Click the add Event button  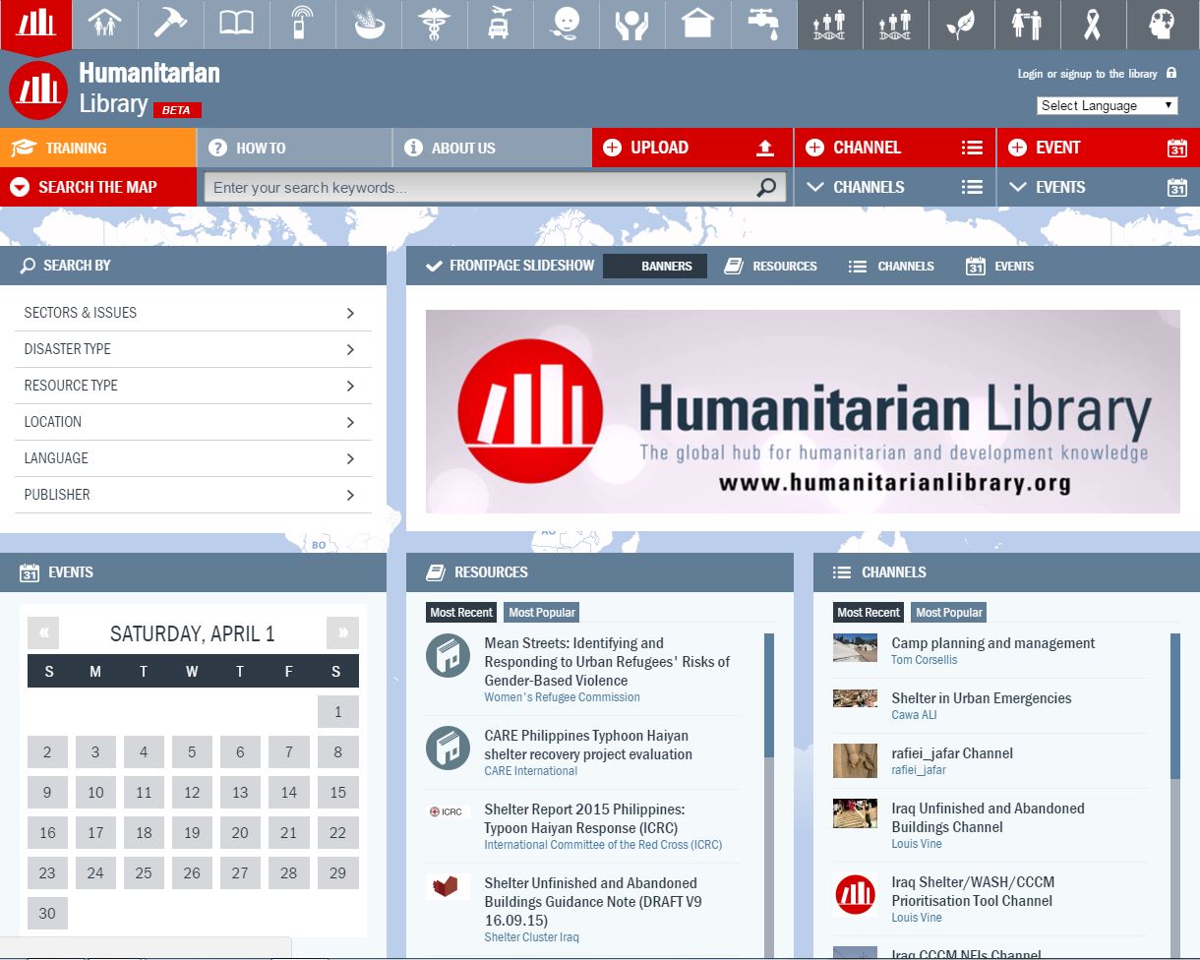tap(1099, 148)
